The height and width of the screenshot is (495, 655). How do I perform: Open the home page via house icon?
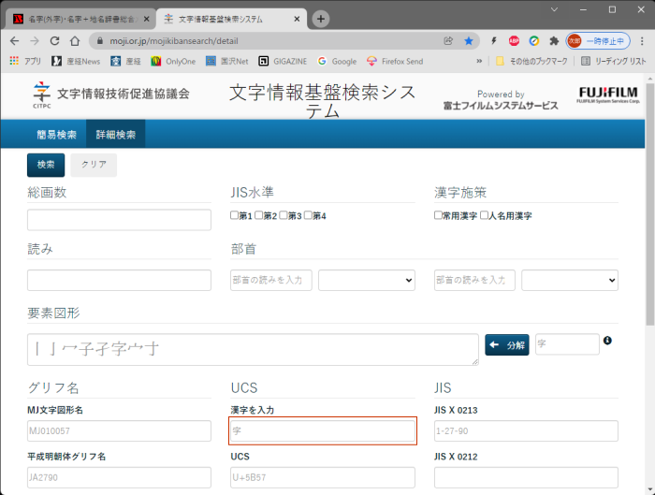coord(75,41)
